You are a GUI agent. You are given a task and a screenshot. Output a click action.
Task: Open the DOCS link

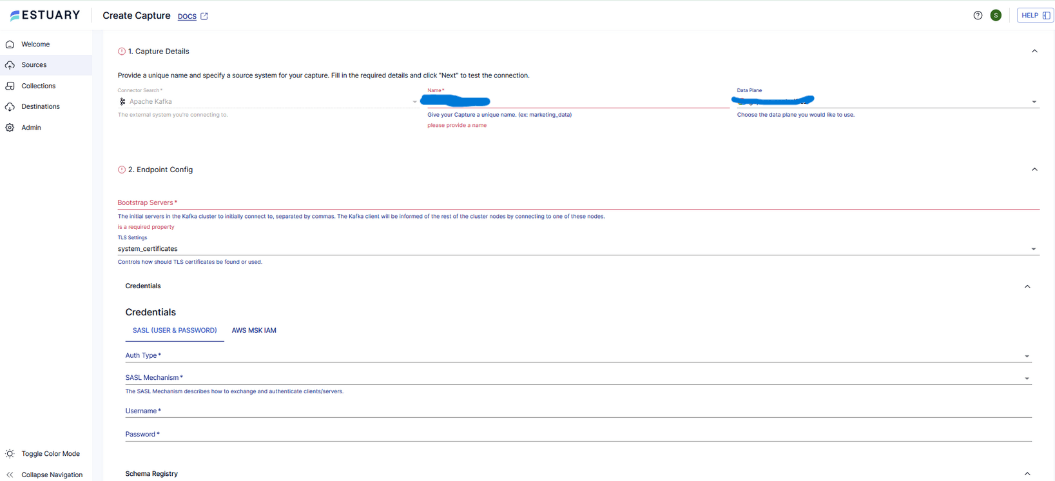pyautogui.click(x=187, y=16)
